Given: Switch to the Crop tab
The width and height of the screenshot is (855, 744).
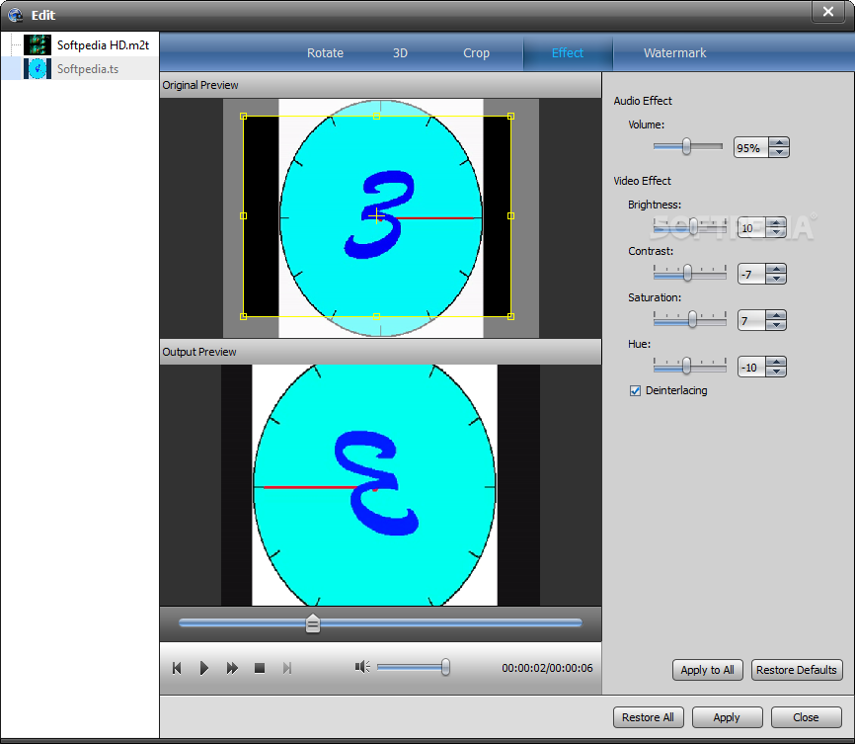Looking at the screenshot, I should [x=476, y=53].
